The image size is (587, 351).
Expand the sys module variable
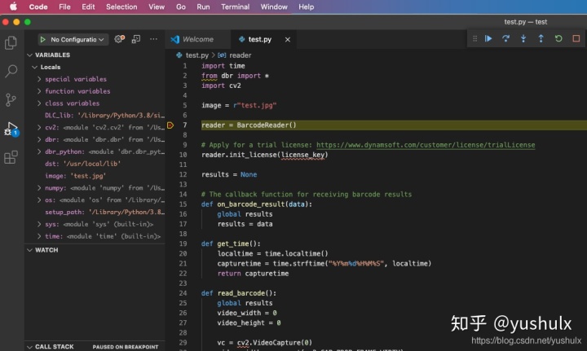(x=39, y=224)
